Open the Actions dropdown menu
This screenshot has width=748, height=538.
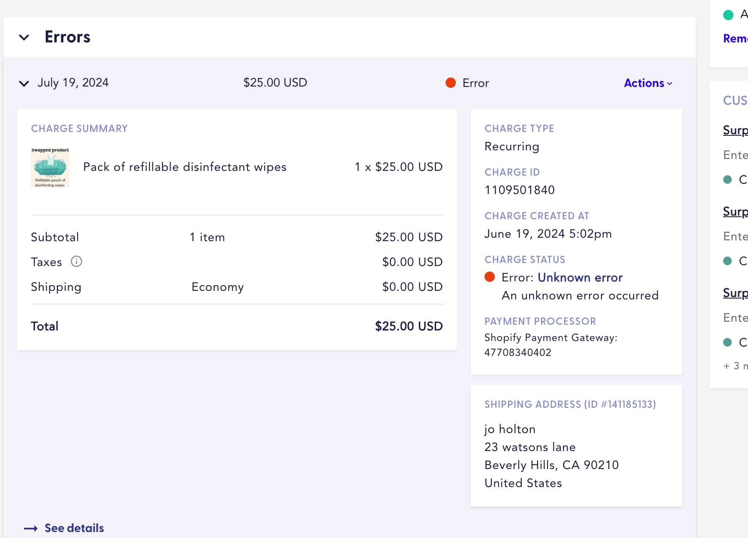coord(648,83)
